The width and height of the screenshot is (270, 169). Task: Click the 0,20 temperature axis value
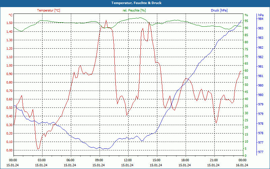pos(9,133)
